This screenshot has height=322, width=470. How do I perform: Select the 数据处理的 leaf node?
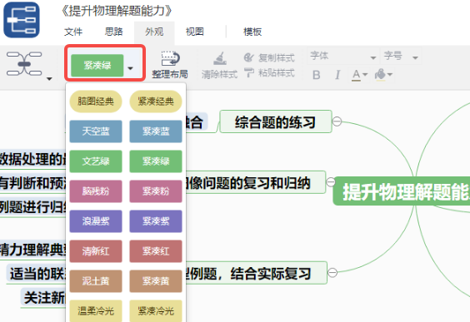coord(32,159)
